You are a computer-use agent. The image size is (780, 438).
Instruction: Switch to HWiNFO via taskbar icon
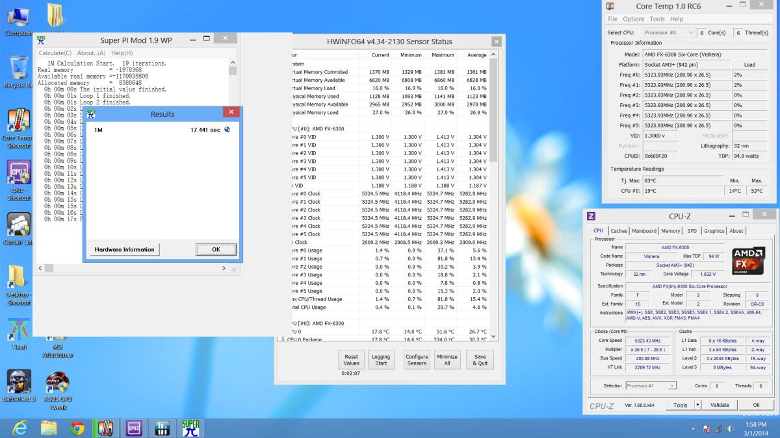[x=162, y=428]
